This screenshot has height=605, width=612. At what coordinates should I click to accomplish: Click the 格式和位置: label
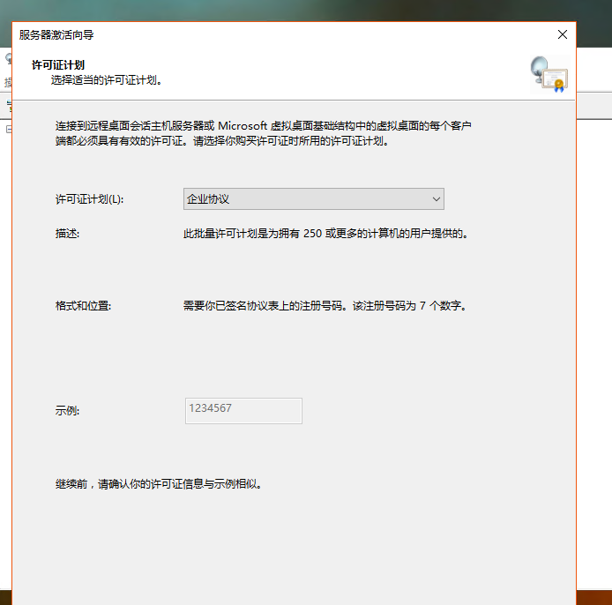click(x=83, y=306)
